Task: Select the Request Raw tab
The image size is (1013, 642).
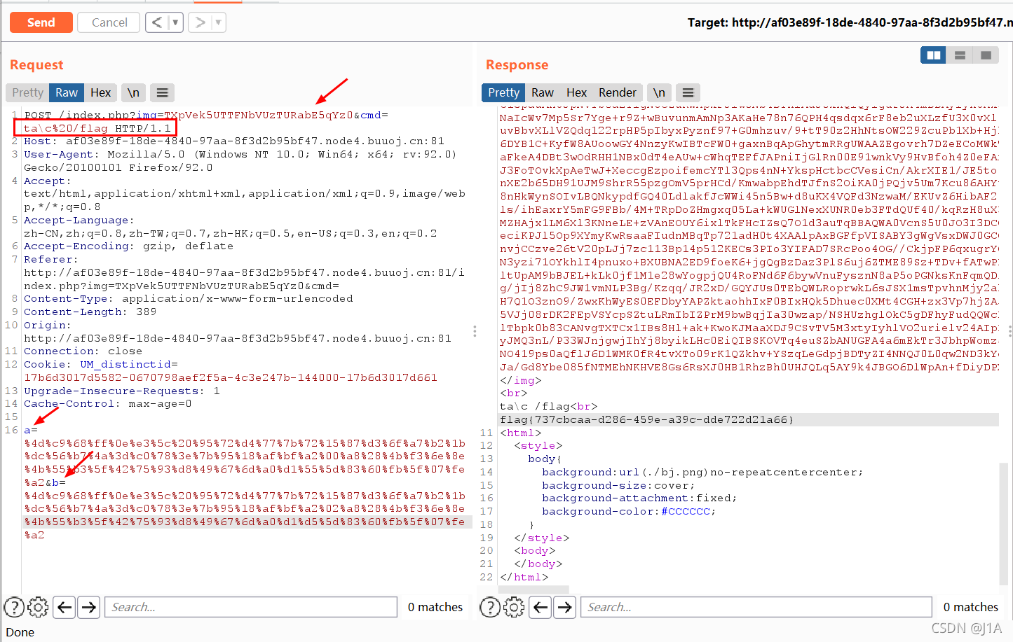Action: click(x=67, y=92)
